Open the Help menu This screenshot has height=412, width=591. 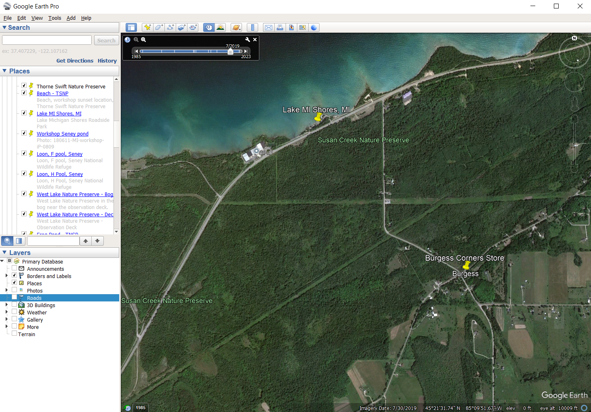click(86, 18)
